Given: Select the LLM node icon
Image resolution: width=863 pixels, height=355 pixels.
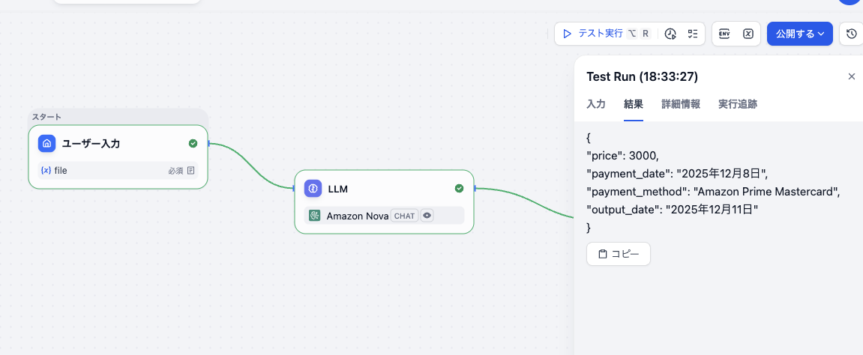Looking at the screenshot, I should [313, 189].
